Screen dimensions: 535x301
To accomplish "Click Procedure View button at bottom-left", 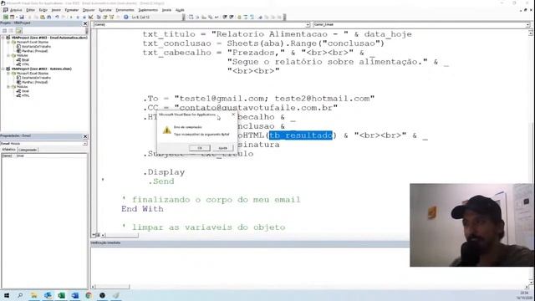I will pyautogui.click(x=93, y=235).
